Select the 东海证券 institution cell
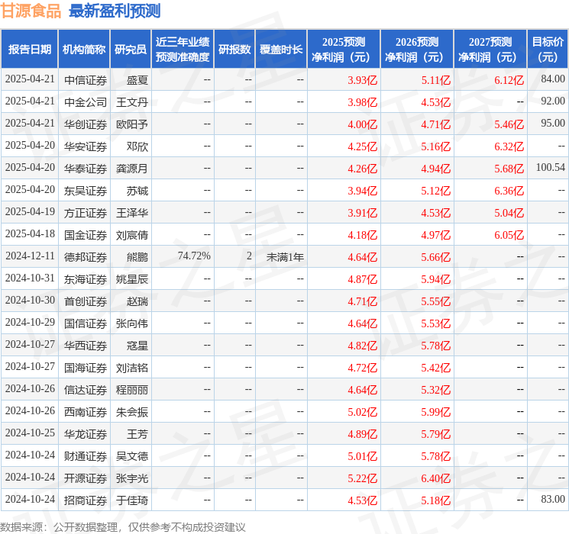Viewport: 569px width, 534px height. pos(86,279)
